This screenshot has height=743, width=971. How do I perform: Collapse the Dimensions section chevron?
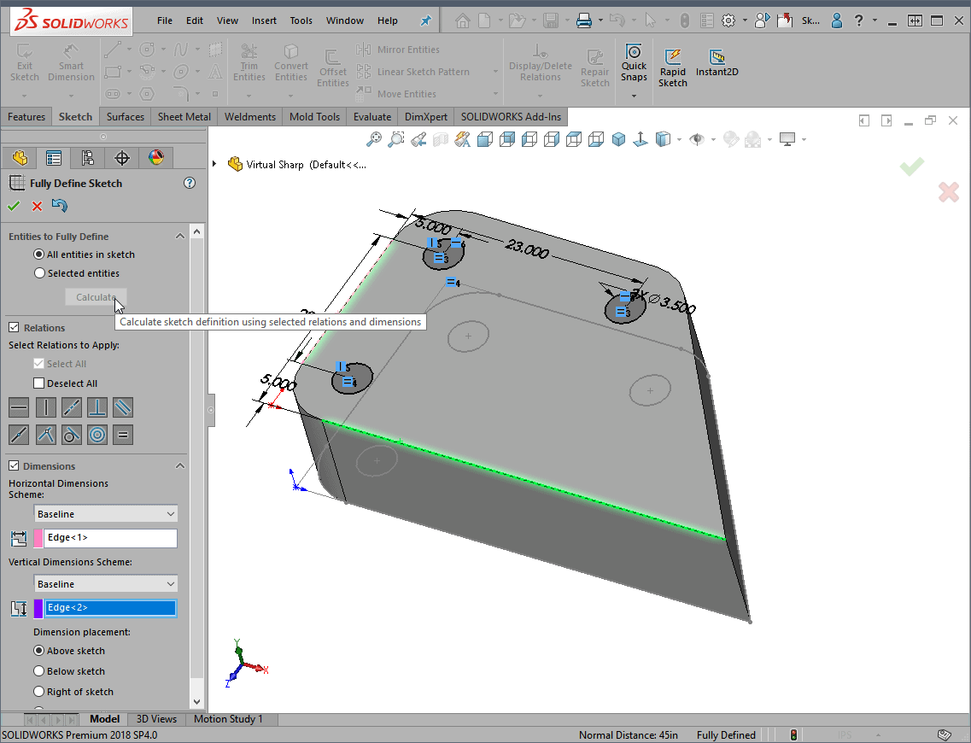179,465
